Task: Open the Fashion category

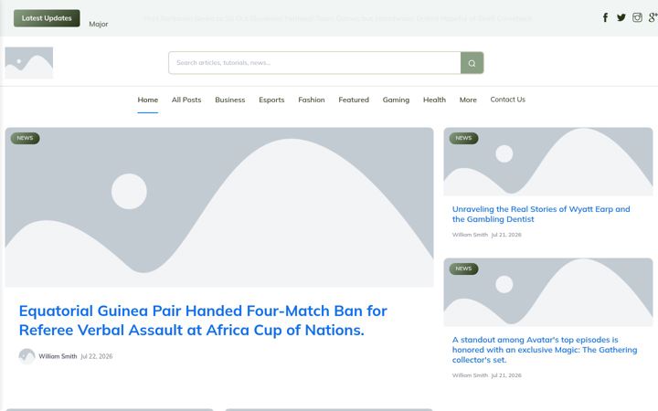Action: pos(312,100)
